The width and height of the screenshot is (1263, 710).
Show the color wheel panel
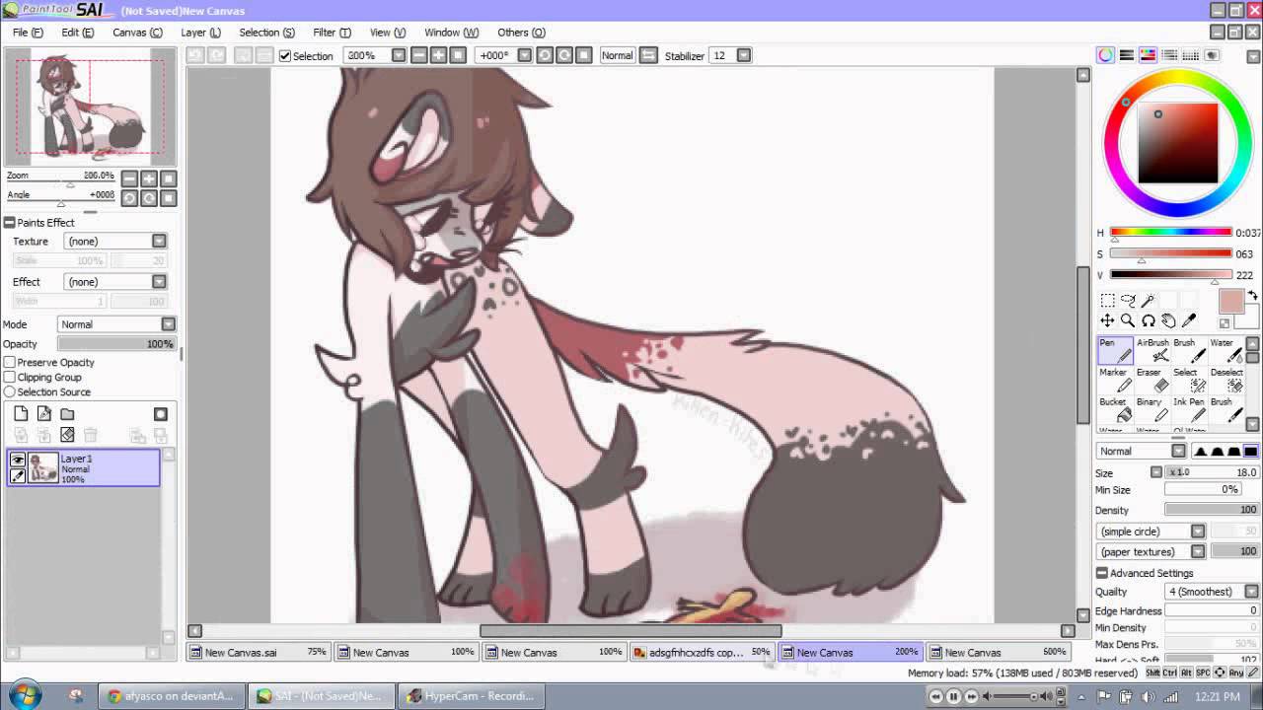1105,55
